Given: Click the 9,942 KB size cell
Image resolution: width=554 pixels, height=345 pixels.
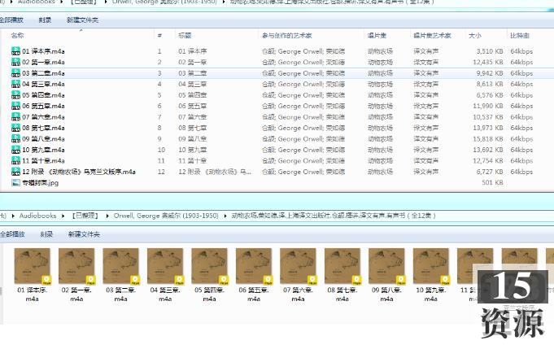Looking at the screenshot, I should coord(490,73).
